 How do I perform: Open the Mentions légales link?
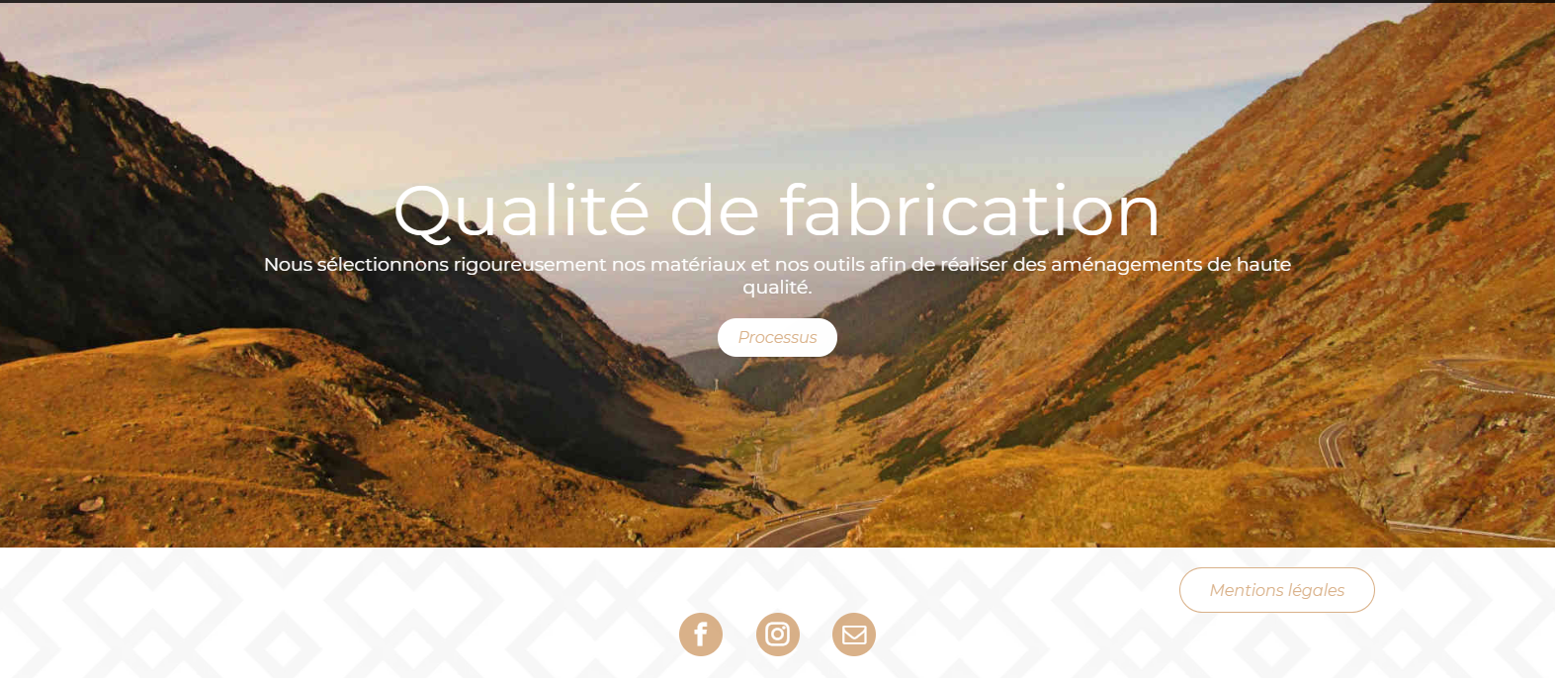(x=1277, y=590)
